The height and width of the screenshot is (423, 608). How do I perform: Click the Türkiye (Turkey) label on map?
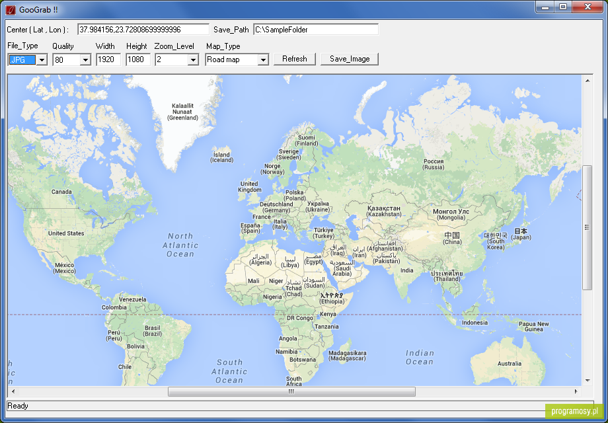pos(324,233)
